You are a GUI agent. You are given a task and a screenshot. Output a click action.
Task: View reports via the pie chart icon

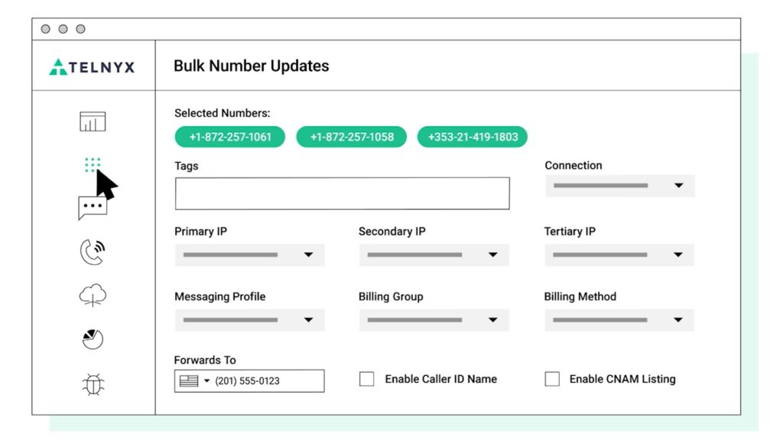pos(94,339)
